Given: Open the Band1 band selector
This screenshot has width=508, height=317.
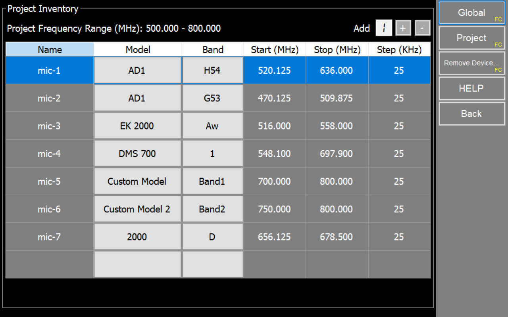Looking at the screenshot, I should click(x=213, y=181).
